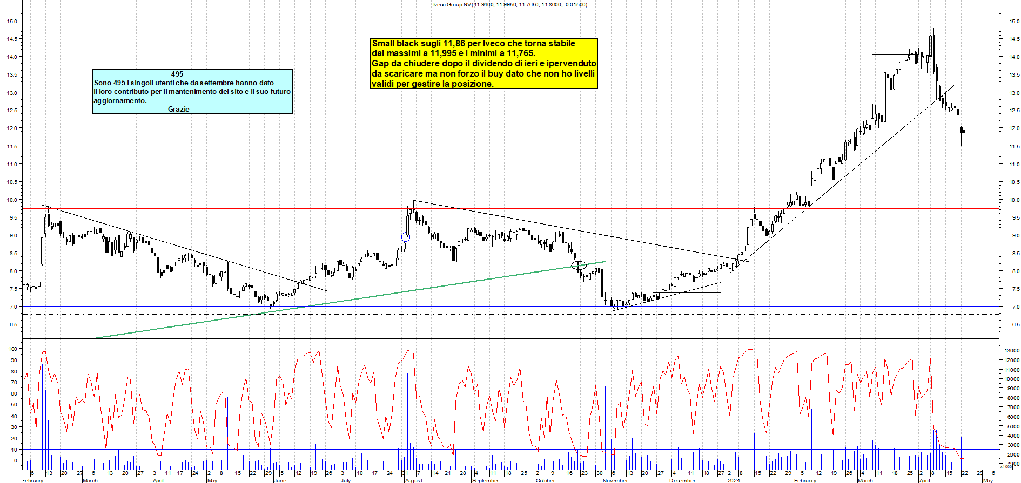
Task: Click the text 'il loro contributo per il mantenimento'
Action: (154, 92)
